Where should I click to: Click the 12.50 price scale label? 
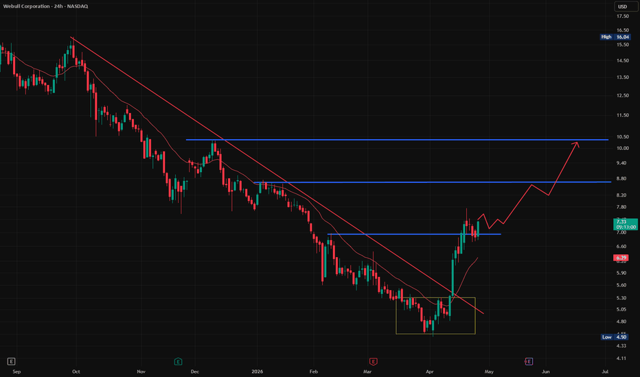tap(622, 95)
